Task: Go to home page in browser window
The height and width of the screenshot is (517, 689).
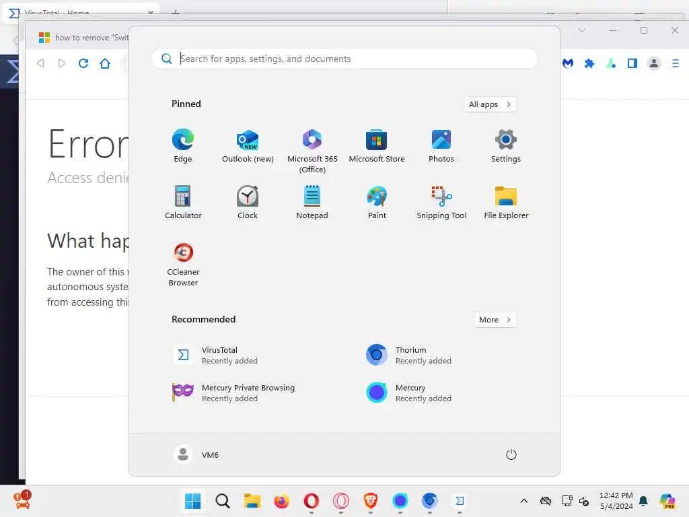Action: 104,63
